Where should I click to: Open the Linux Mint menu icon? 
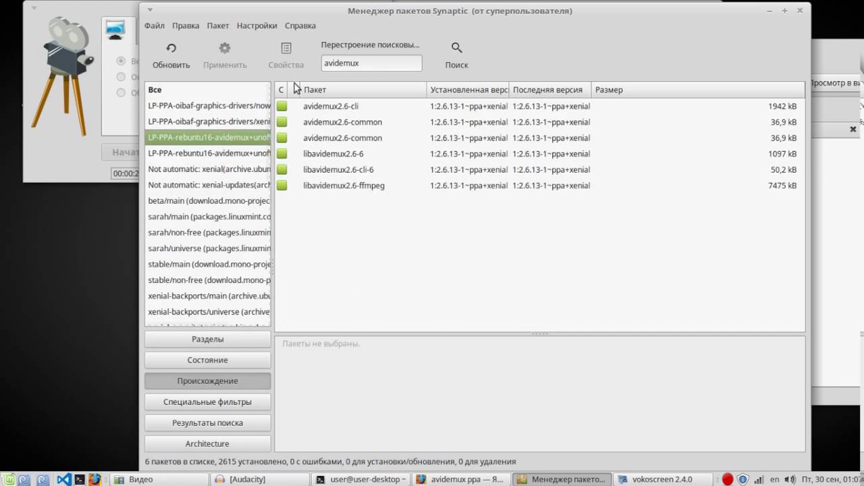[x=7, y=479]
